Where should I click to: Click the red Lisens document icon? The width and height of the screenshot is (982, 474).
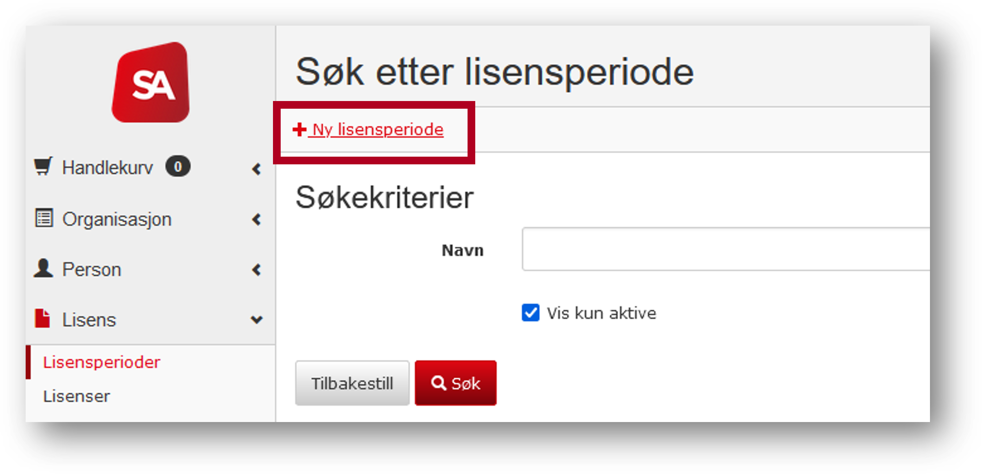[x=42, y=318]
